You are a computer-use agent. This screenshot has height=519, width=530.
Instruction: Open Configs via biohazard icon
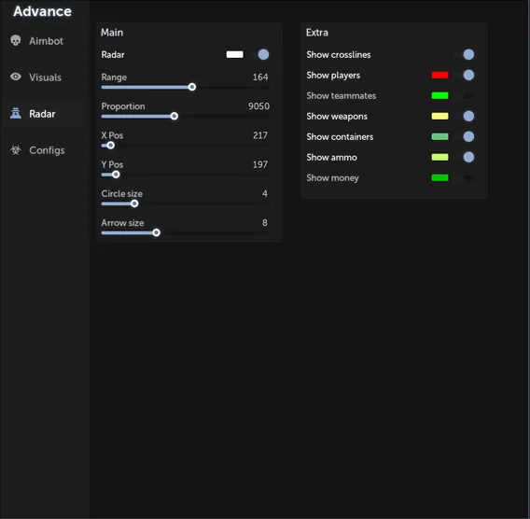coord(16,149)
